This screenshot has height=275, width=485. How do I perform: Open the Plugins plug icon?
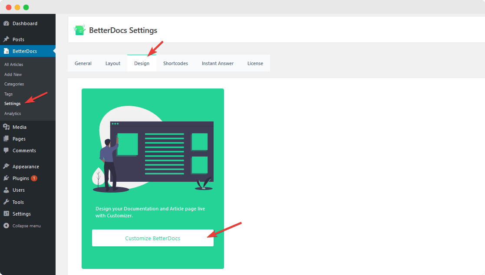7,178
